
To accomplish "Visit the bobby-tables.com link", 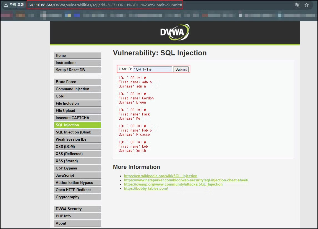I will click(x=146, y=189).
